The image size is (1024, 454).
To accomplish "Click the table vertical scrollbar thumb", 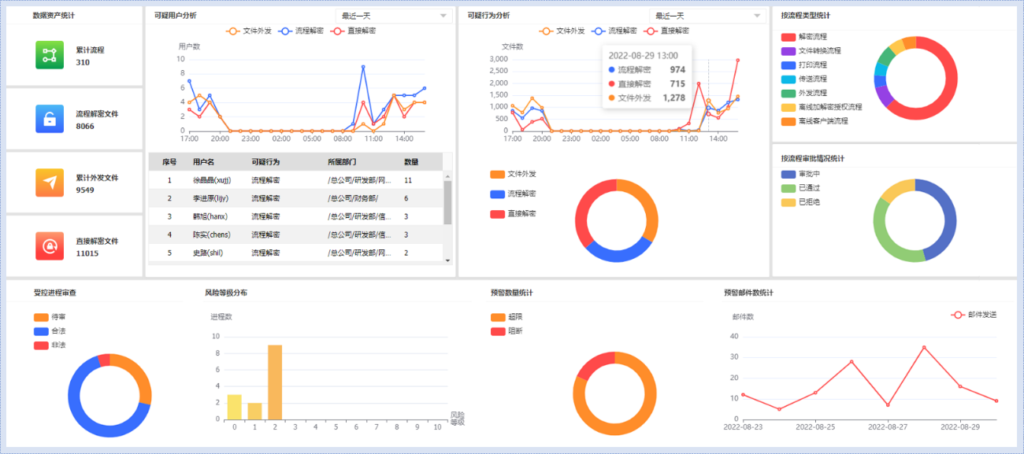I will 448,203.
